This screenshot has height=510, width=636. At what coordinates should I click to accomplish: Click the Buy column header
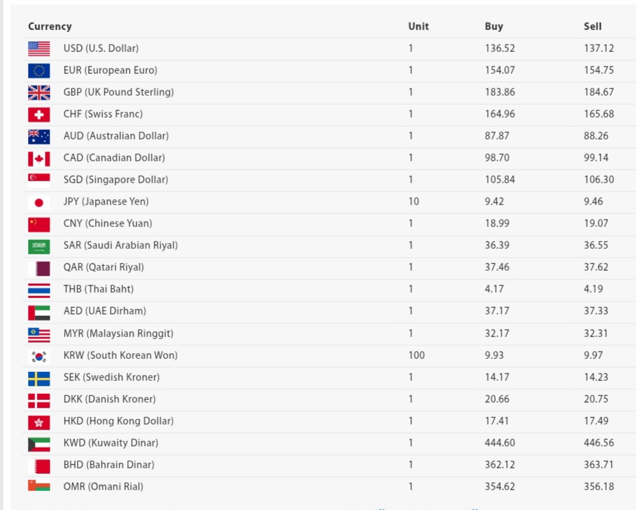click(x=494, y=27)
